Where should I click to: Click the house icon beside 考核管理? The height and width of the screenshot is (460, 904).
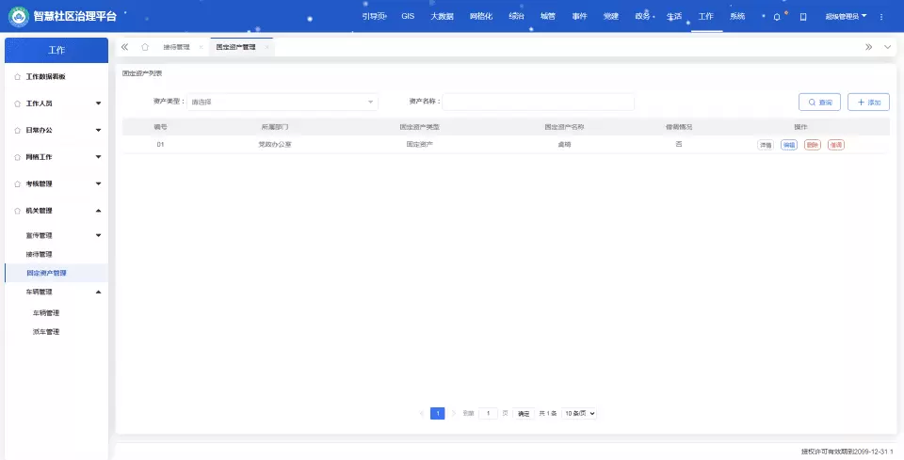pos(17,183)
